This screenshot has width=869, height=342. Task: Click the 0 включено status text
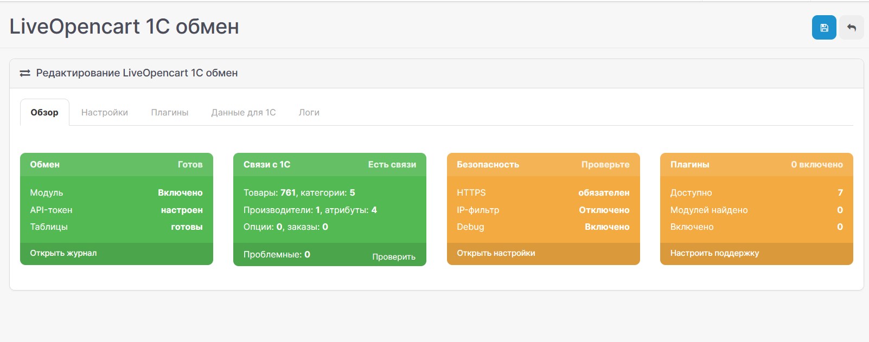[817, 164]
